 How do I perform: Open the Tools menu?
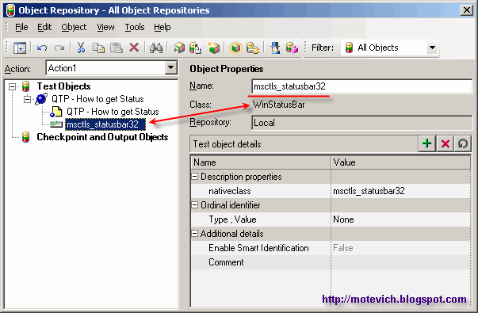click(135, 27)
